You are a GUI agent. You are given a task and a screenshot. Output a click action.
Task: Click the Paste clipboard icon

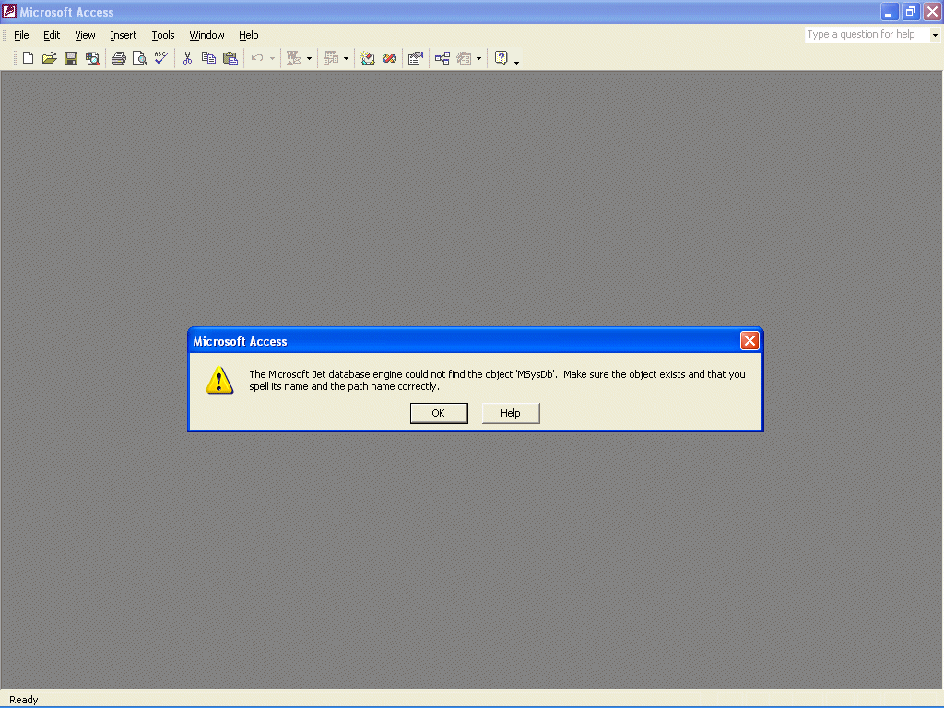click(x=230, y=58)
